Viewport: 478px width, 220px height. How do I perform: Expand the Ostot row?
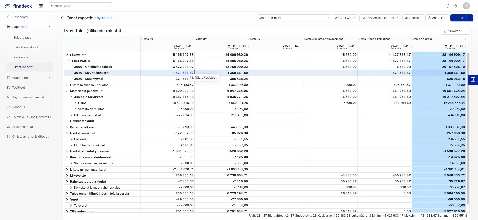pyautogui.click(x=75, y=103)
